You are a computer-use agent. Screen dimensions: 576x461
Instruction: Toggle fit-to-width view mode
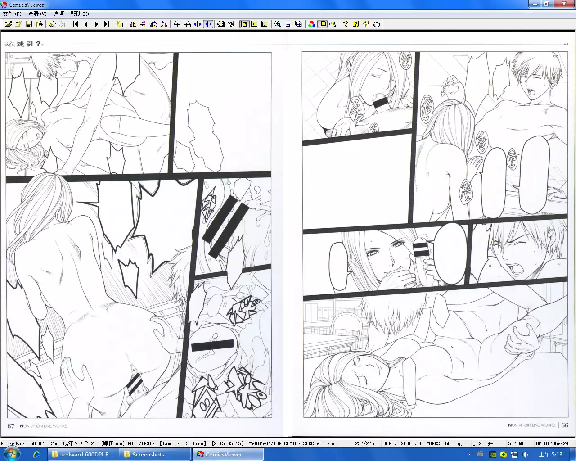point(255,24)
